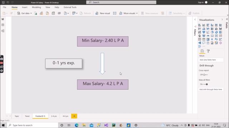Select the Card visual

coord(212,36)
